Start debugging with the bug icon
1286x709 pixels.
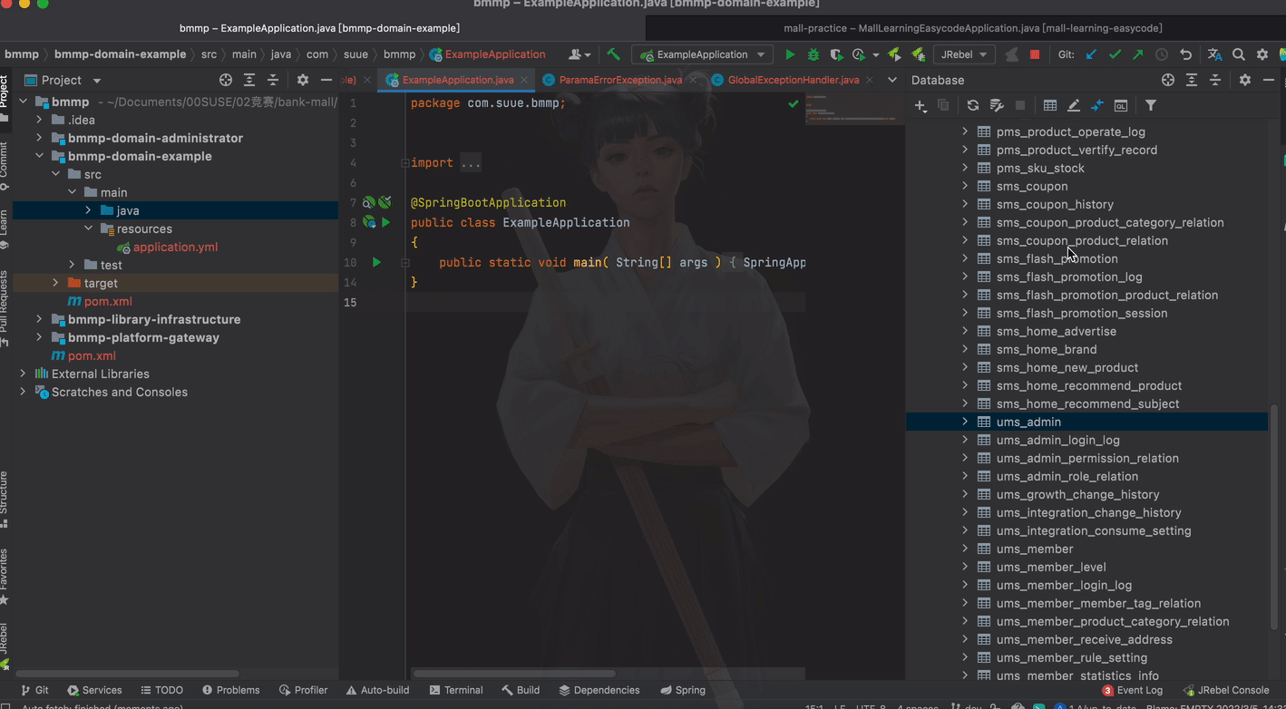tap(813, 54)
